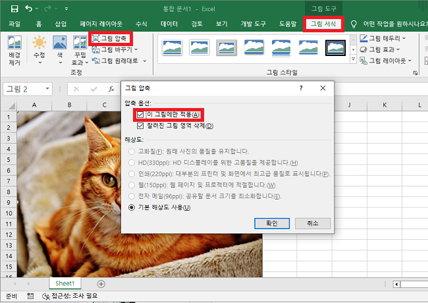Open the 꾸밈 효과 artistic effects menu
Image resolution: width=428 pixels, height=303 pixels.
(x=80, y=51)
